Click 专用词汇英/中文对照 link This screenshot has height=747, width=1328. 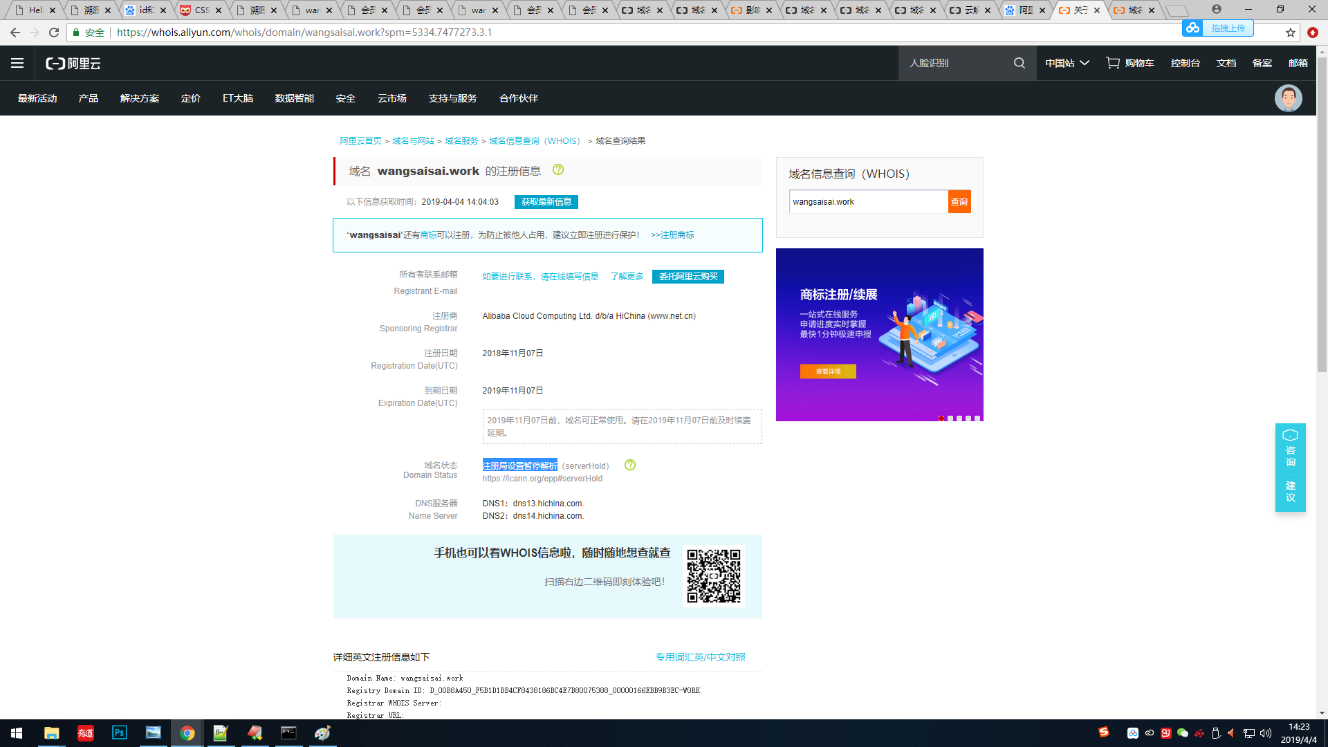[x=701, y=657]
